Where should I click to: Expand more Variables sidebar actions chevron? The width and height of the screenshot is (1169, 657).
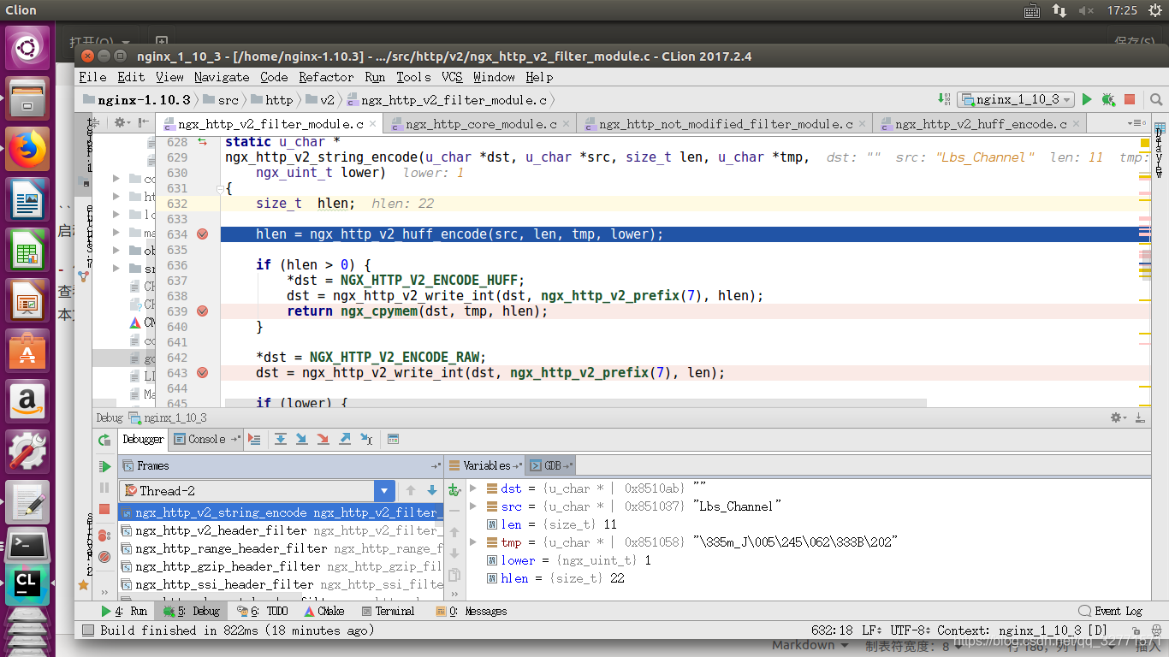(x=454, y=593)
